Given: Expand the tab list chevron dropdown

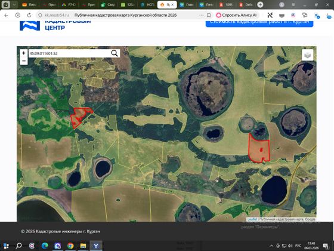Looking at the screenshot, I should 14,5.
